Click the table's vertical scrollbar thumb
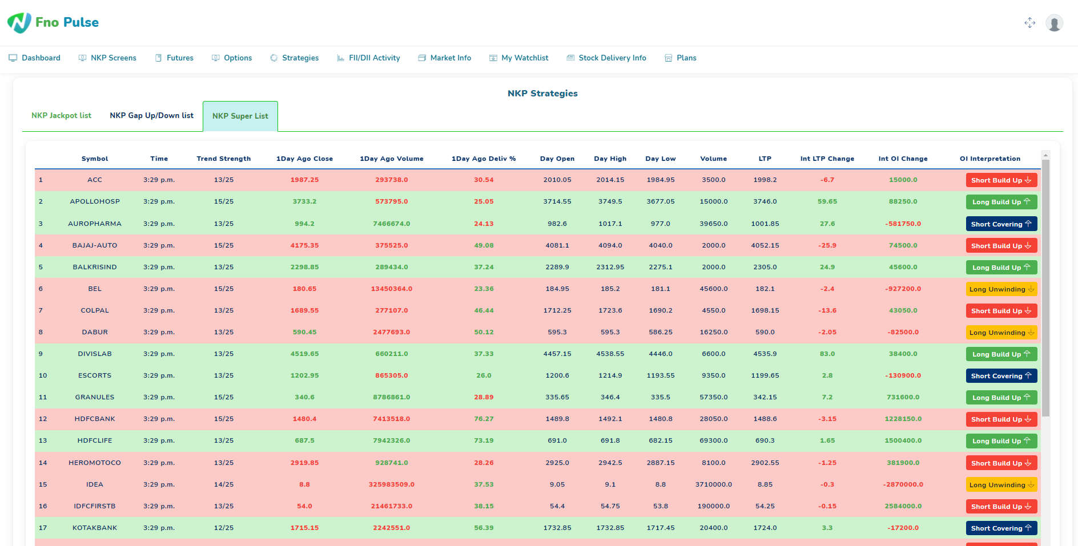Image resolution: width=1078 pixels, height=546 pixels. click(1045, 288)
